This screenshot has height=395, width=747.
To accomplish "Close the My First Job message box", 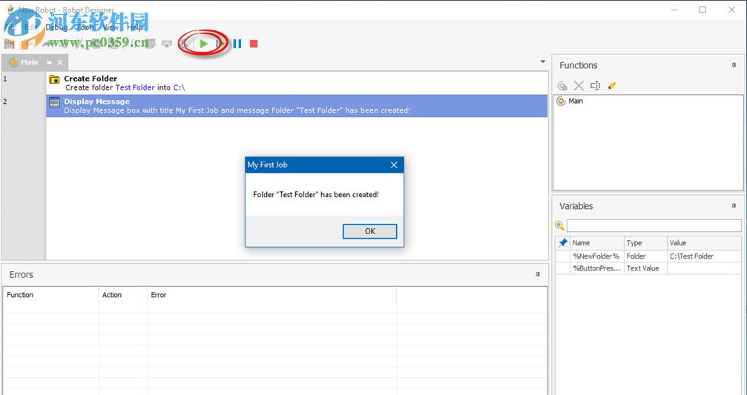I will (x=394, y=165).
